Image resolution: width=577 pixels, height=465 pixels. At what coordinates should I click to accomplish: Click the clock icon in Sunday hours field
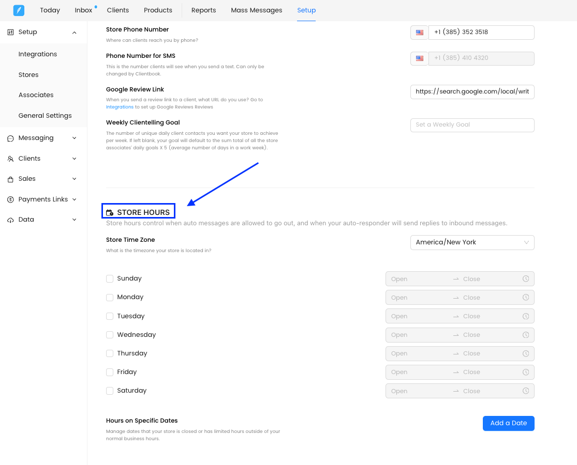[x=526, y=279]
